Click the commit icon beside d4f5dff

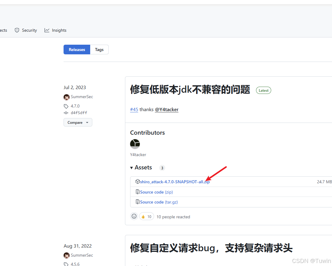pyautogui.click(x=66, y=113)
